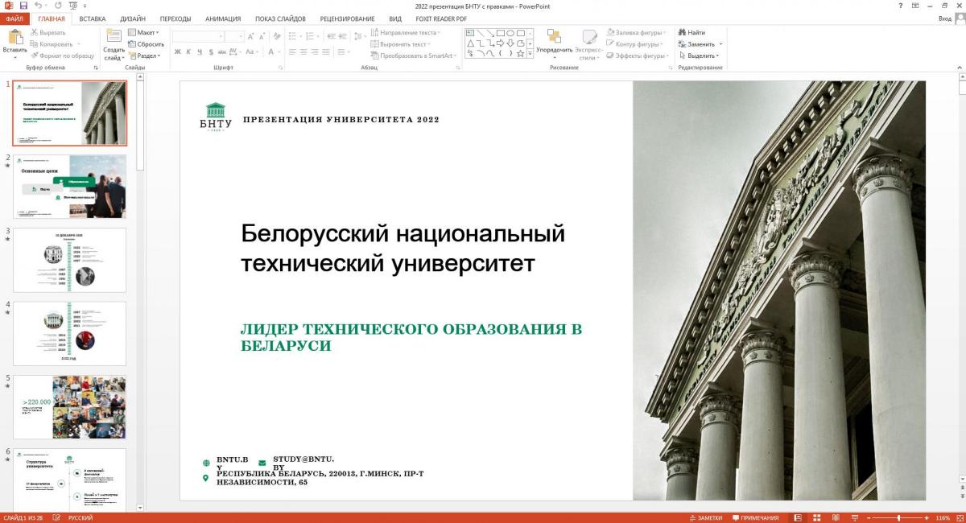Start slideshow from beginning quick access icon
Viewport: 966px width, 523px height.
coord(72,6)
